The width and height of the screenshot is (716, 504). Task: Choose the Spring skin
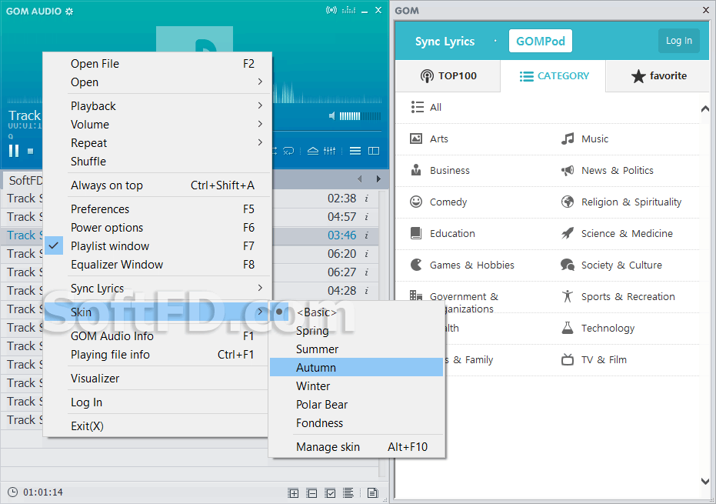[357, 331]
